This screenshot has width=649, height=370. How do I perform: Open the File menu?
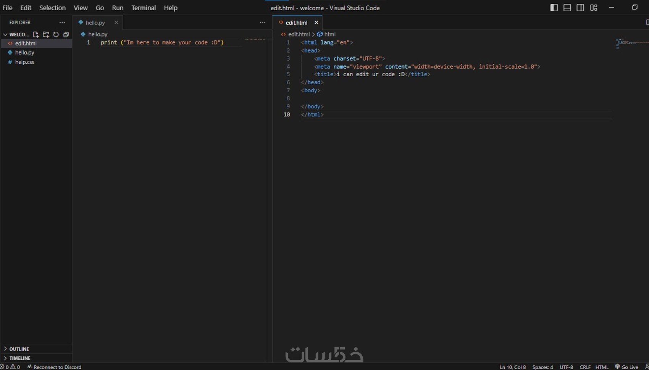click(7, 8)
